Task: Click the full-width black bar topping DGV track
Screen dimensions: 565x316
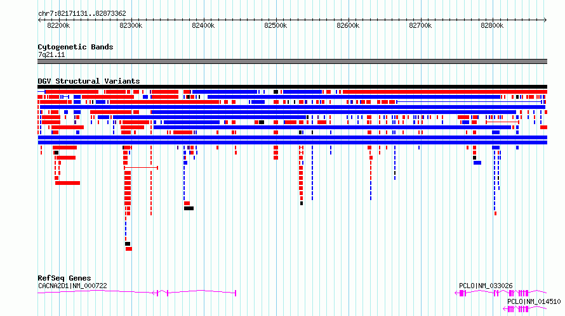Action: [x=292, y=87]
